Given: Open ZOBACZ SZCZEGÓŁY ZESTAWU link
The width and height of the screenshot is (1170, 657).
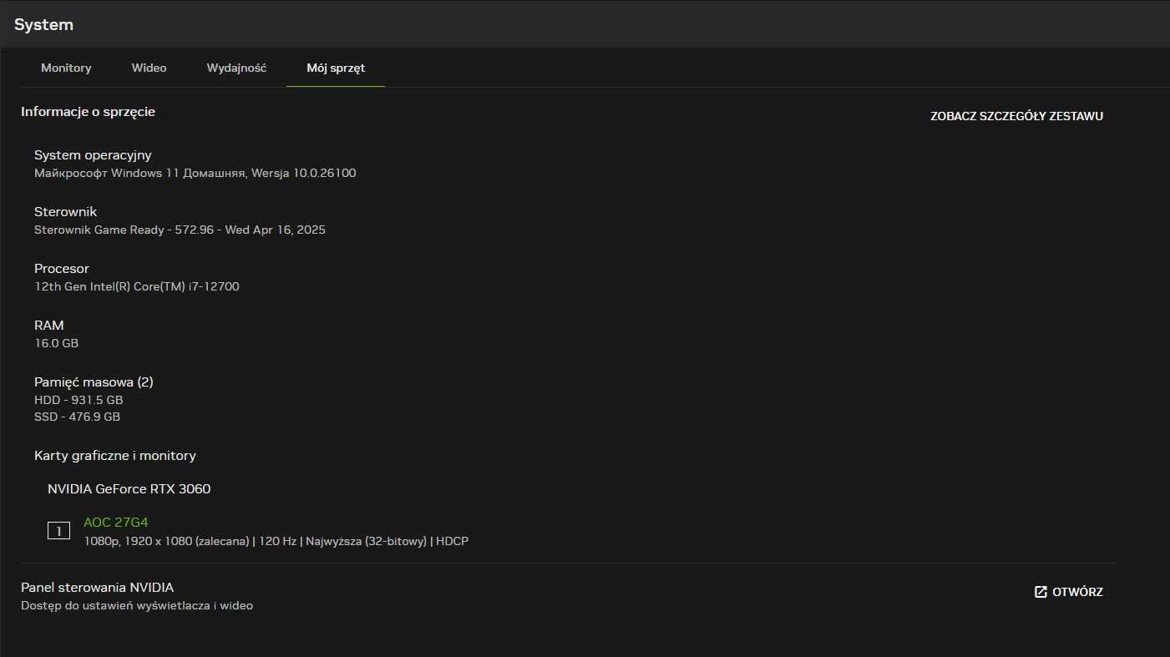Looking at the screenshot, I should point(1016,116).
